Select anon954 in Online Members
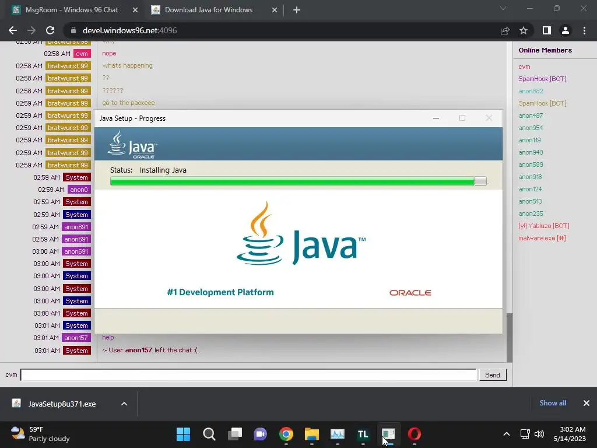The height and width of the screenshot is (448, 597). click(531, 128)
